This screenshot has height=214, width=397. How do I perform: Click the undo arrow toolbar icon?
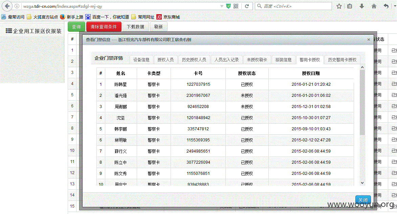(386, 6)
